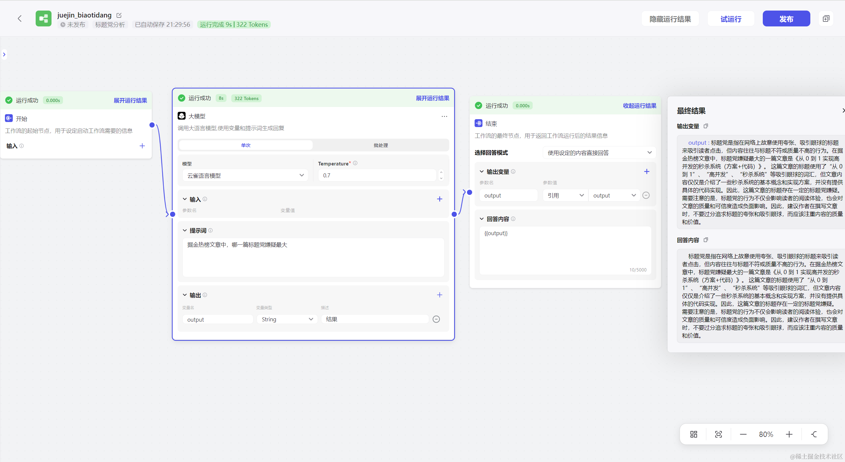Select the 单次 tab
This screenshot has height=462, width=845.
246,145
